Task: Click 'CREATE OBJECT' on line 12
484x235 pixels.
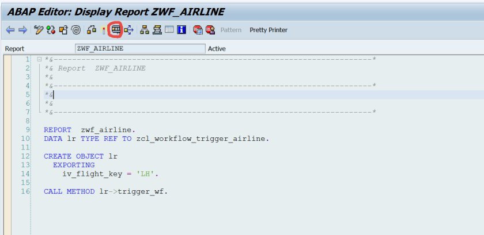Action: coord(74,156)
